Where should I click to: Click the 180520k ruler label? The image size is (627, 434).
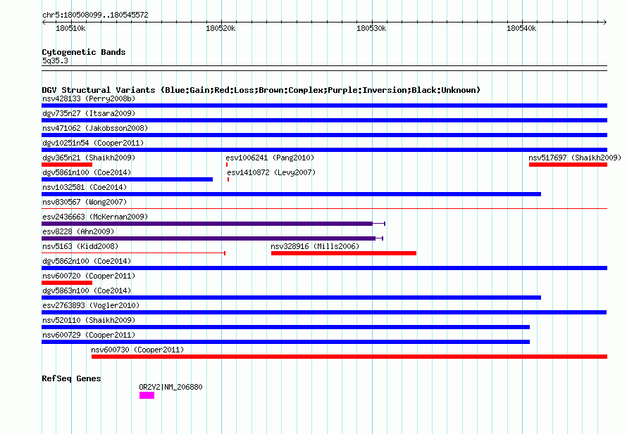pyautogui.click(x=221, y=28)
